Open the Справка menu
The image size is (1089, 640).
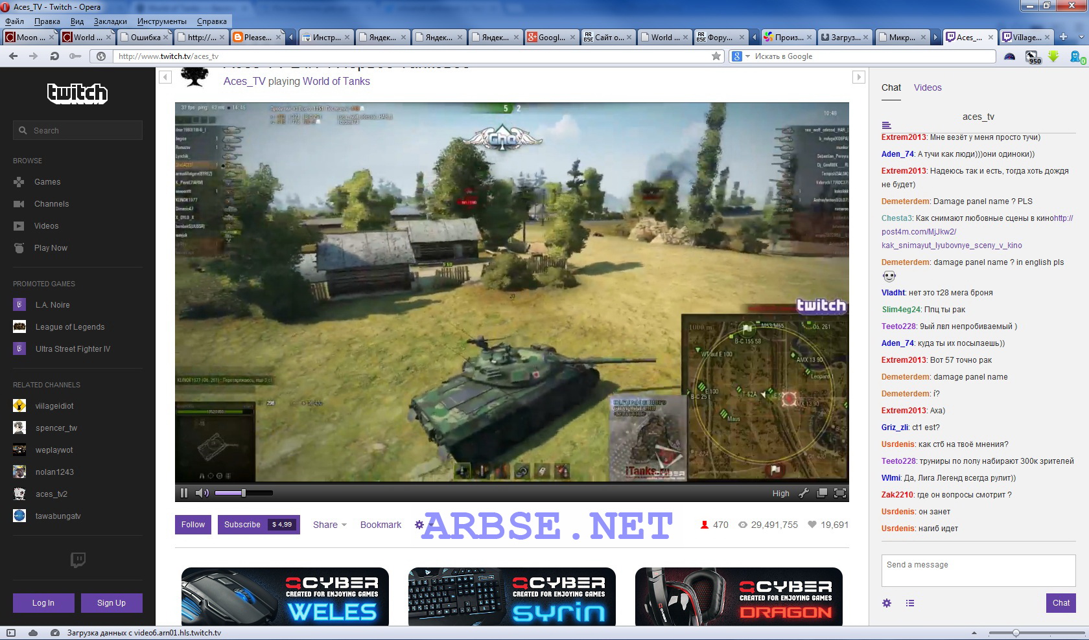[x=211, y=21]
